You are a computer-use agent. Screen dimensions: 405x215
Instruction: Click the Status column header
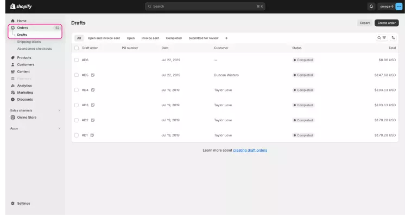point(297,48)
